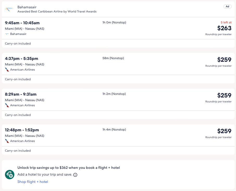This screenshot has width=236, height=191.
Task: Click the Bahamasair ad title text
Action: pyautogui.click(x=27, y=7)
